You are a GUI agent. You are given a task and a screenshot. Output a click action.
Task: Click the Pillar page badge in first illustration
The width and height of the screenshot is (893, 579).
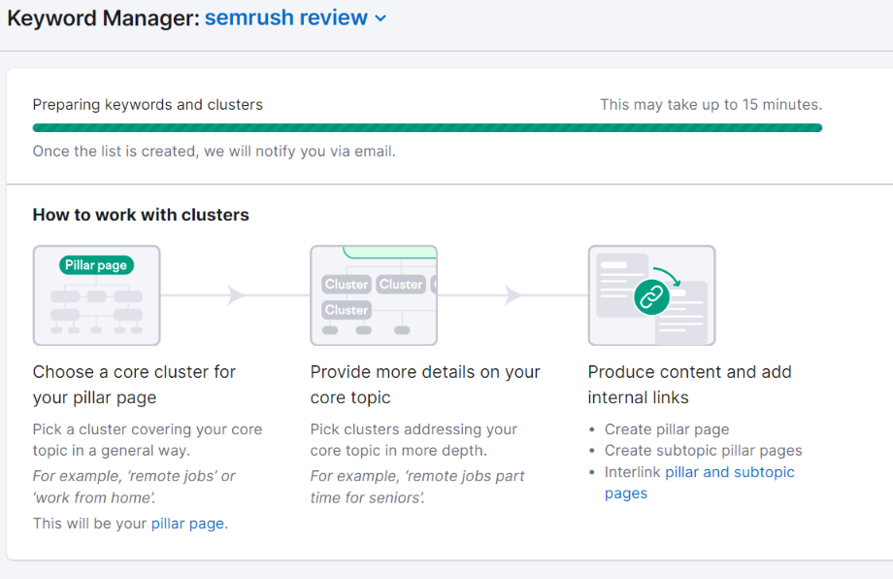(96, 264)
